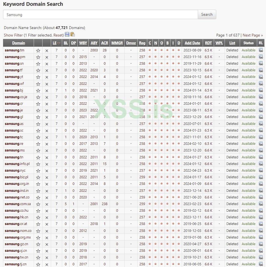Click inside the Samsung keyword search field
The height and width of the screenshot is (267, 266).
[x=101, y=14]
